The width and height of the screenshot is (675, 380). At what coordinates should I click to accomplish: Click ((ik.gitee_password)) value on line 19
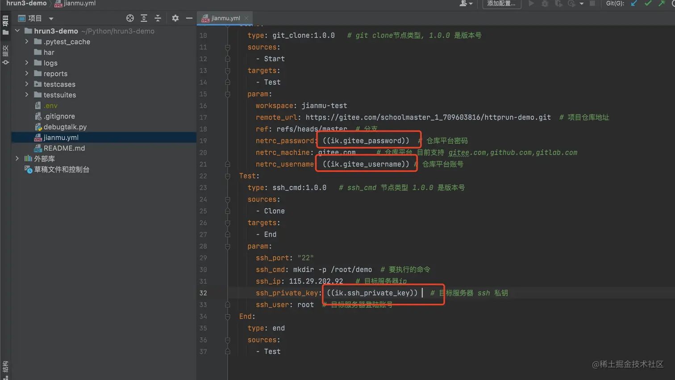click(x=366, y=141)
